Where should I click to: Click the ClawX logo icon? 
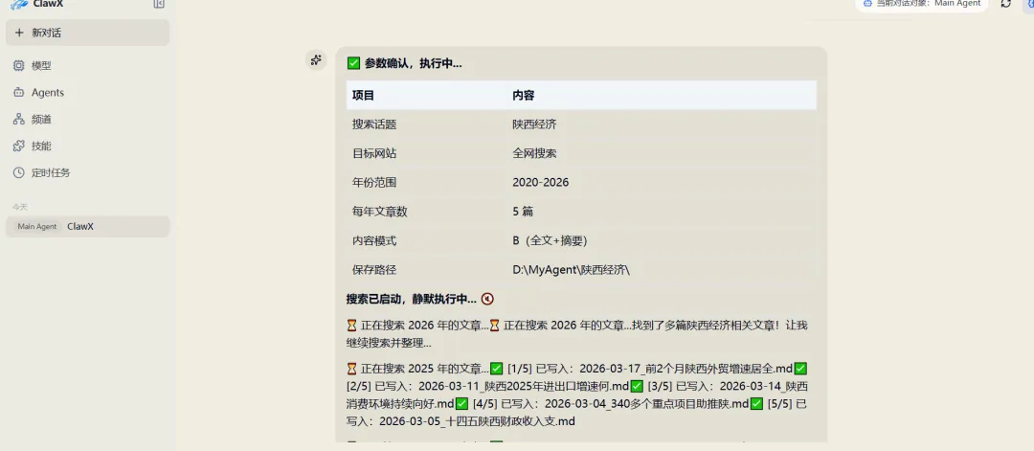(18, 4)
